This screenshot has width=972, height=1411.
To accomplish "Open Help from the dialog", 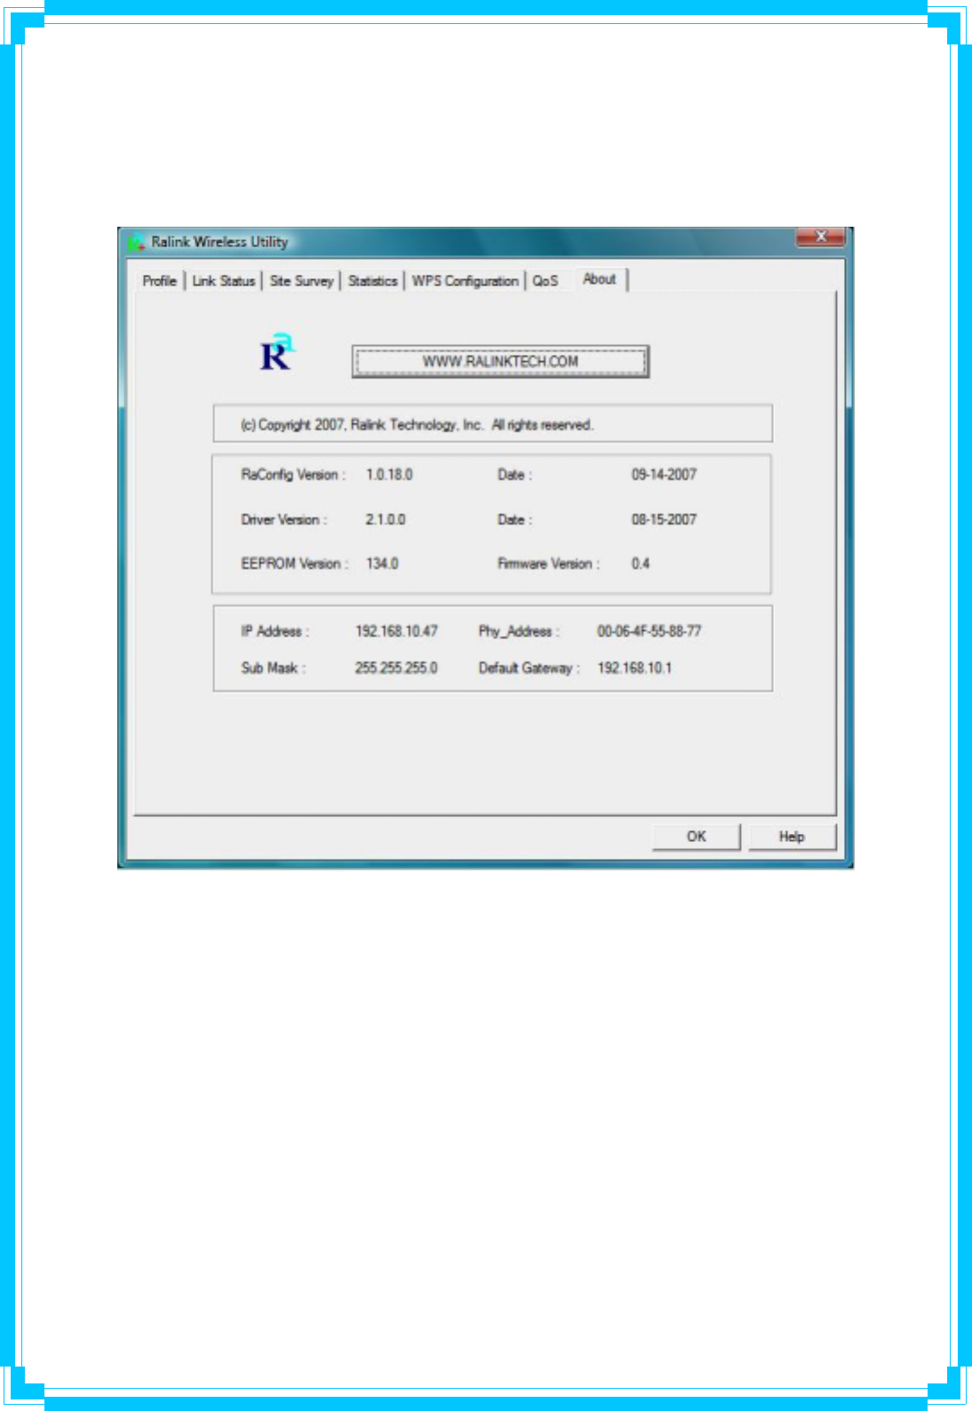I will pos(792,837).
